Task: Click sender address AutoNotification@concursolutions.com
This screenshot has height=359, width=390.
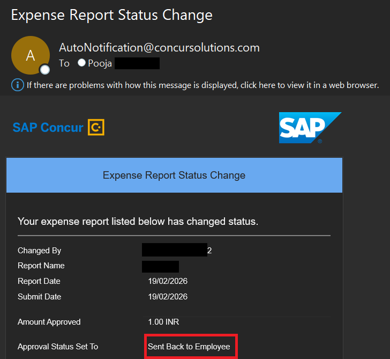Action: coord(159,47)
